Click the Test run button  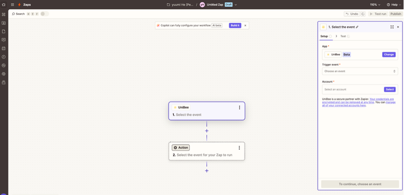378,14
